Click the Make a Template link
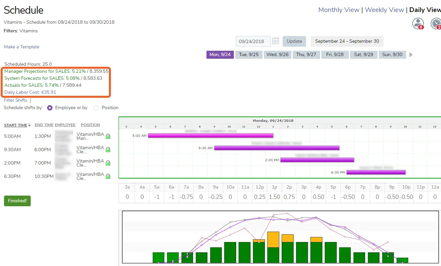Screen dimensions: 441x266 [22, 47]
